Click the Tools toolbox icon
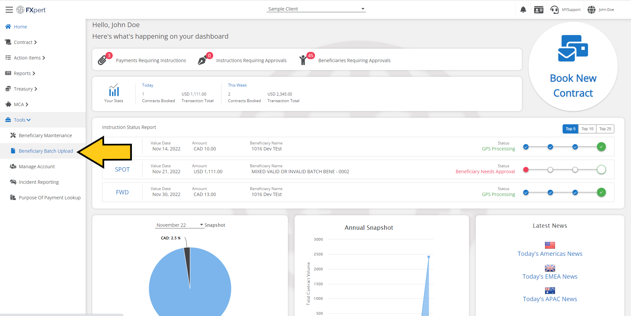This screenshot has height=316, width=631. pyautogui.click(x=8, y=120)
